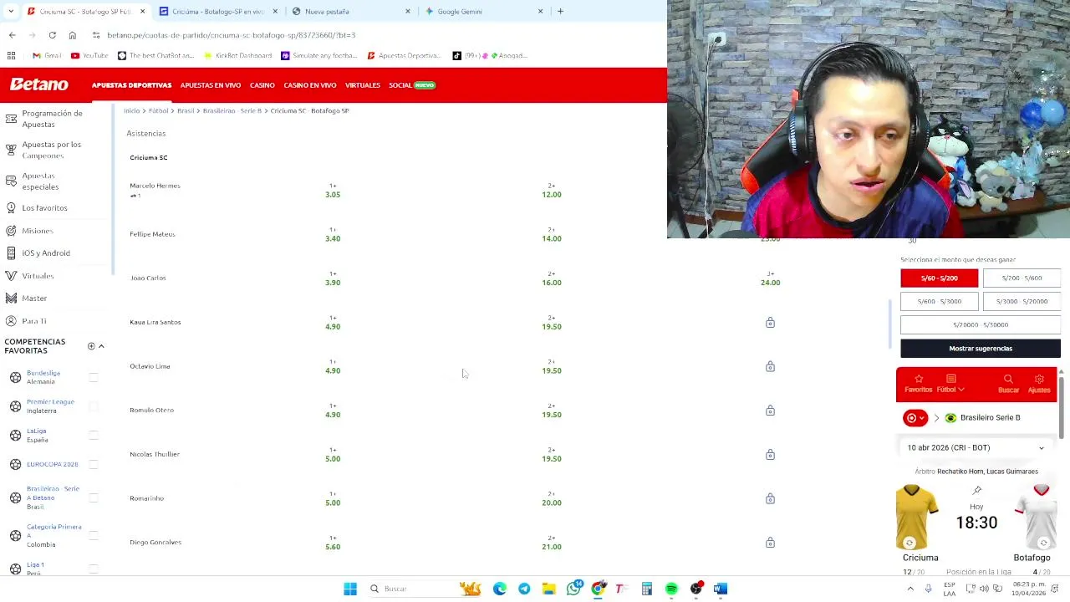This screenshot has height=602, width=1070.
Task: Go back to previous browser page
Action: coord(12,35)
